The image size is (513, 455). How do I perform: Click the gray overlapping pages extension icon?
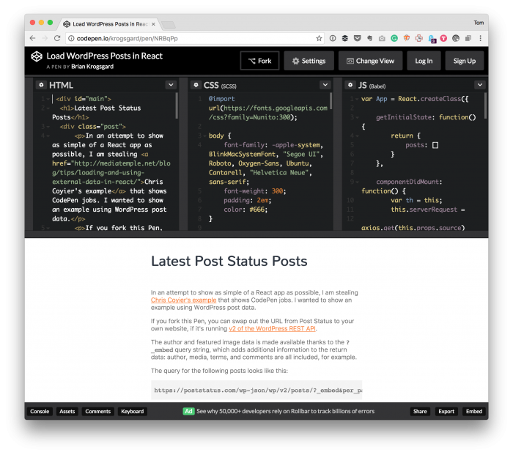pyautogui.click(x=468, y=38)
